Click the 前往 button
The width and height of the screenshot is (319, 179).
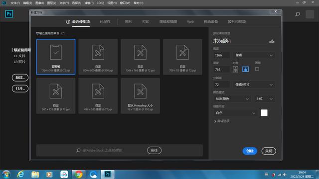154,150
